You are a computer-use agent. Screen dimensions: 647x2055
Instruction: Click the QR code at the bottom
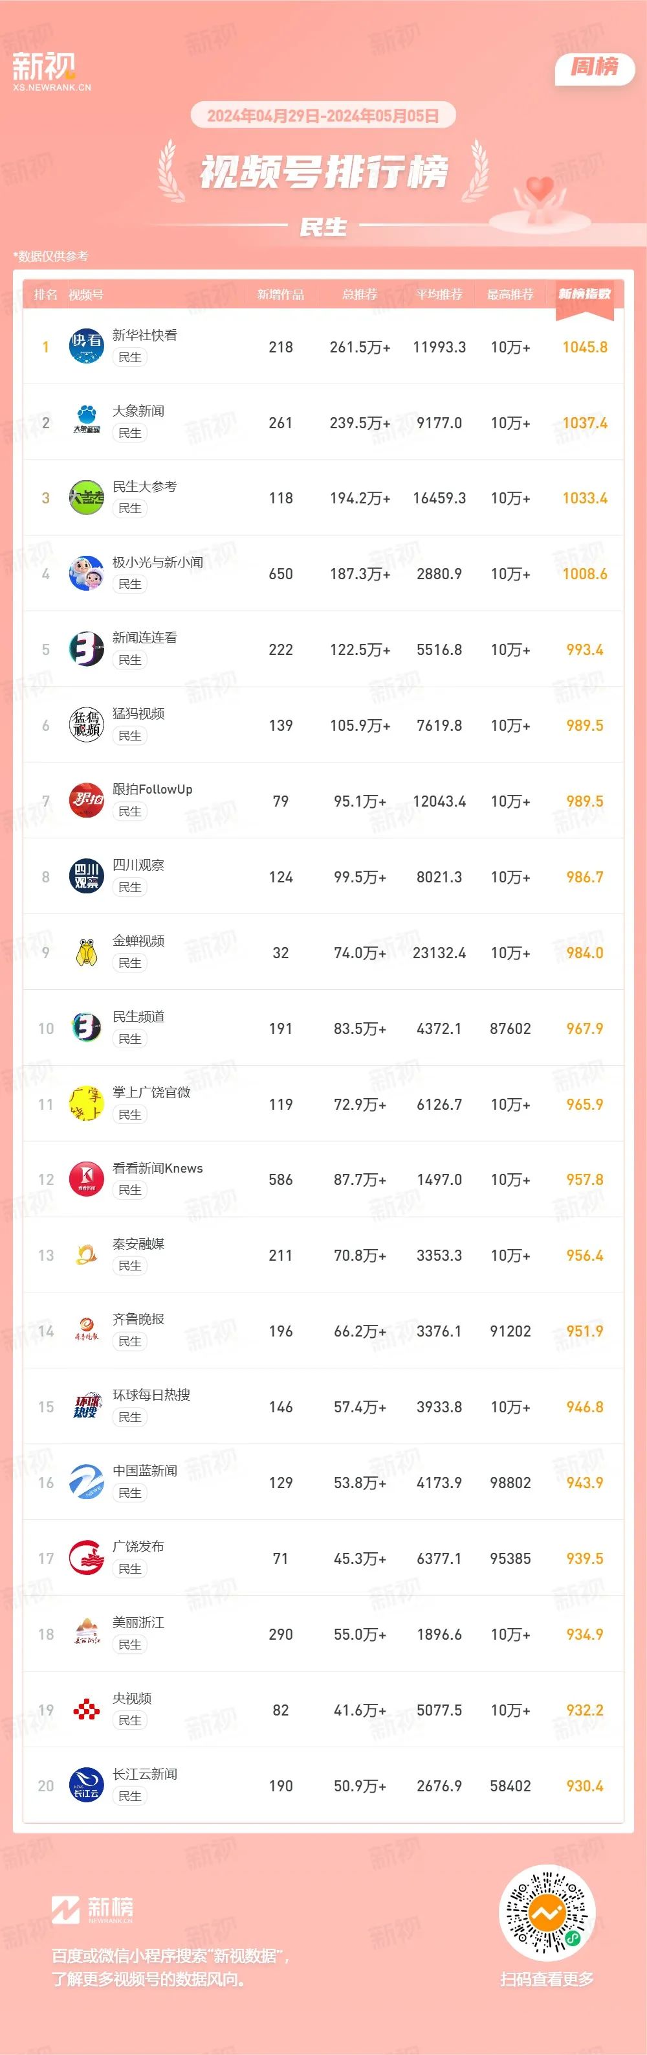(547, 1912)
